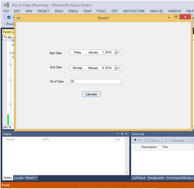Screen dimensions: 194x189
Task: Open the PROJECT menu
Action: tap(43, 11)
